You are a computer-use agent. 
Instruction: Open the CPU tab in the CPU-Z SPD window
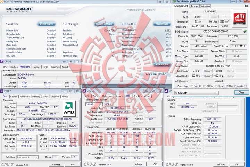[87, 96]
